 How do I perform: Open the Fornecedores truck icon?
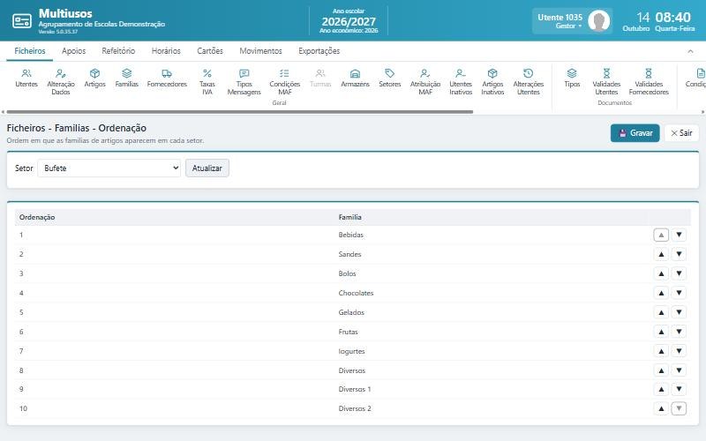(167, 78)
